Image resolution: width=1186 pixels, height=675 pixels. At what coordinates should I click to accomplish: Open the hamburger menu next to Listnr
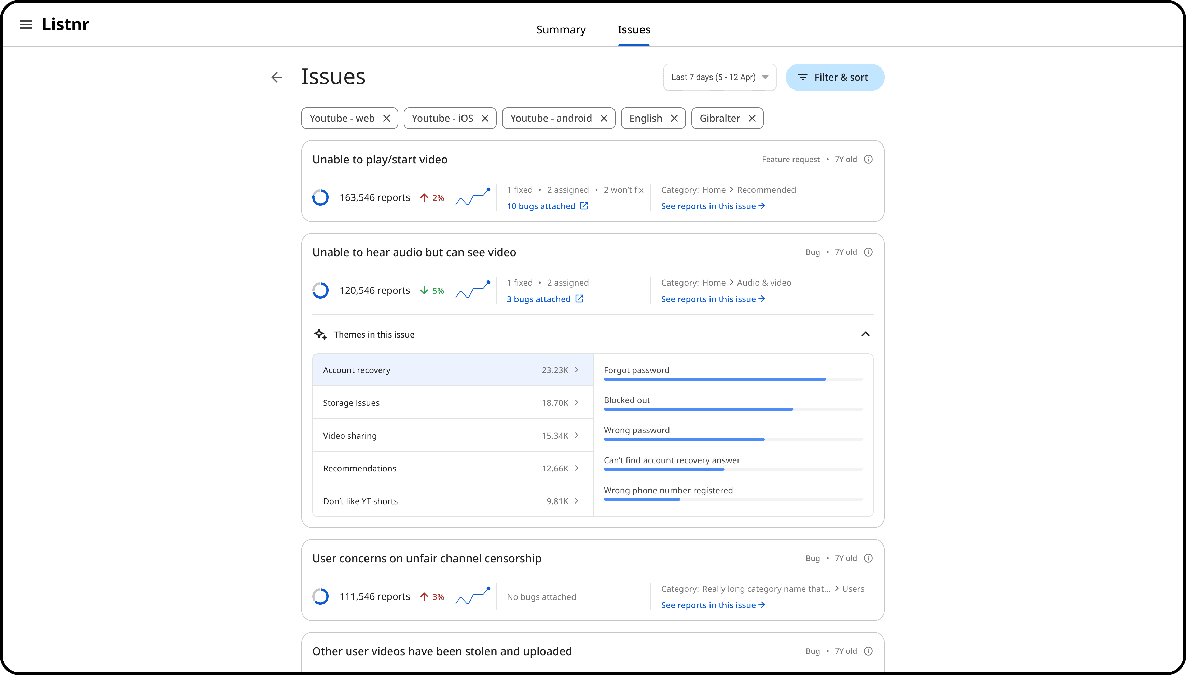coord(26,25)
